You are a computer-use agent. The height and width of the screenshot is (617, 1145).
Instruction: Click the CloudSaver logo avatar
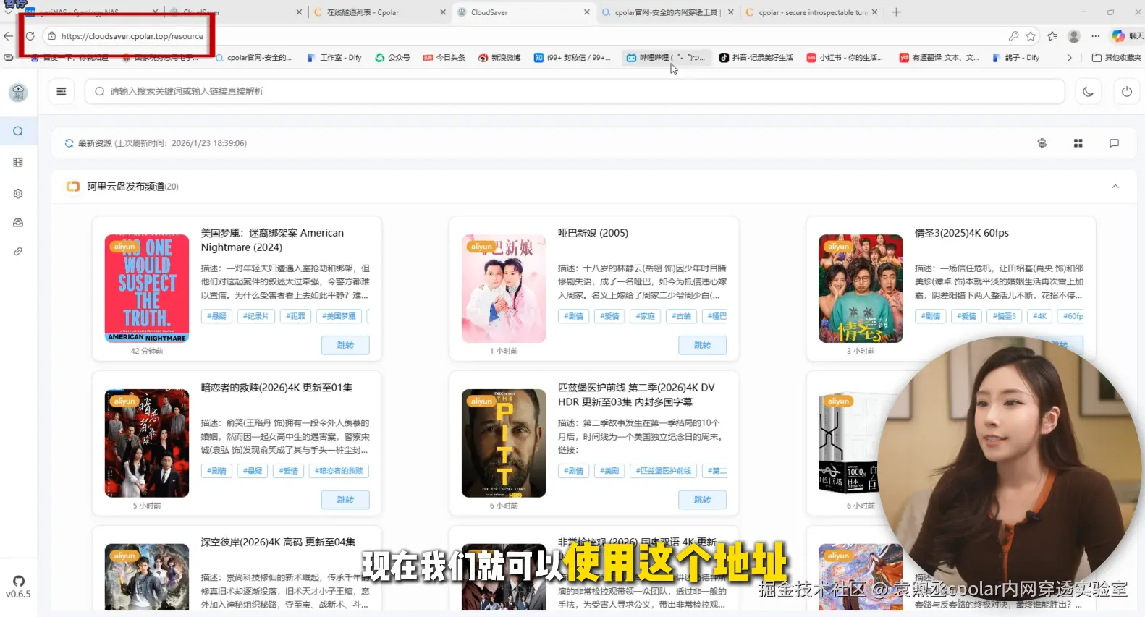tap(18, 92)
